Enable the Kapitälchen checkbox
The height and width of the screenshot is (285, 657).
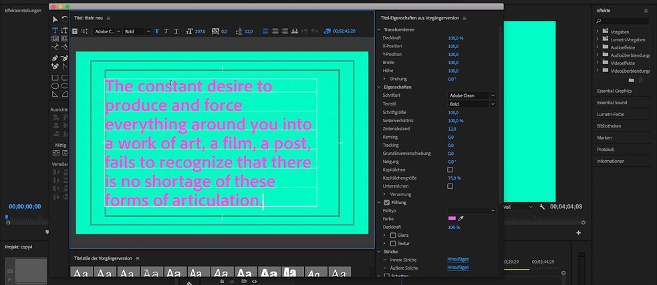450,170
